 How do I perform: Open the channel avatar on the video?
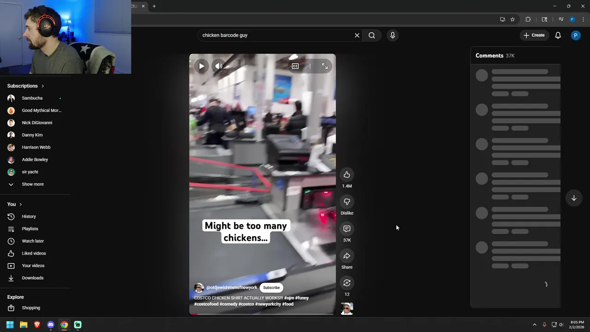pyautogui.click(x=199, y=288)
